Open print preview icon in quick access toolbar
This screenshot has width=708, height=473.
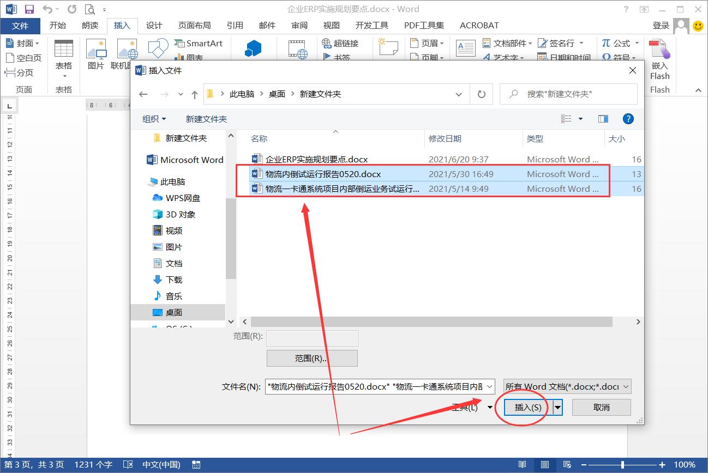pyautogui.click(x=89, y=9)
